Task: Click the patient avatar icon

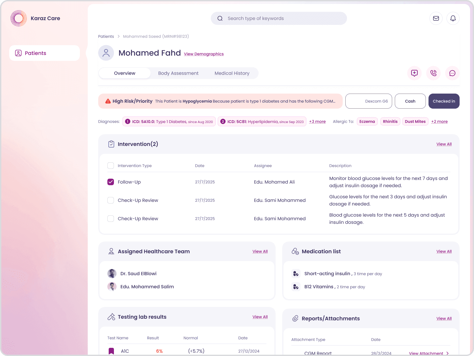Action: pyautogui.click(x=106, y=53)
